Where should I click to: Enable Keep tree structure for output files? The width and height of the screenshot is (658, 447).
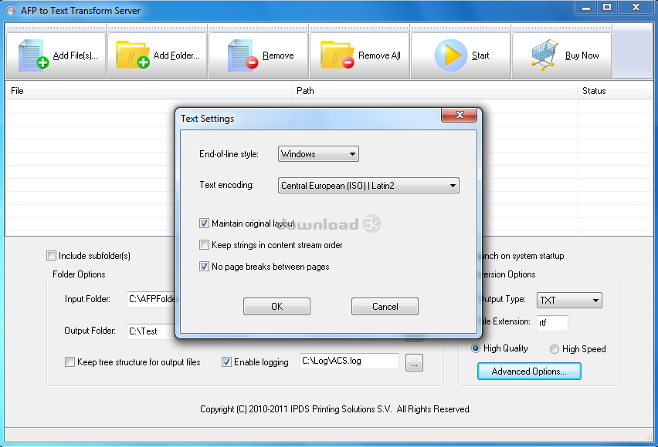pos(70,362)
